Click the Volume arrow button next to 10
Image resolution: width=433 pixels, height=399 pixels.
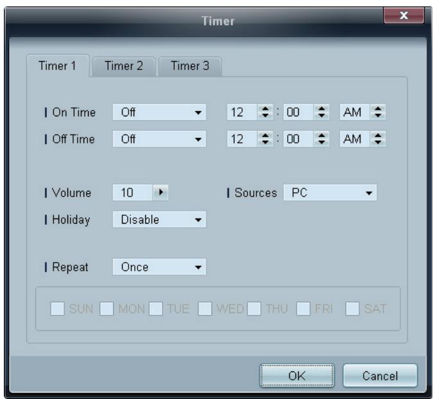tap(161, 192)
